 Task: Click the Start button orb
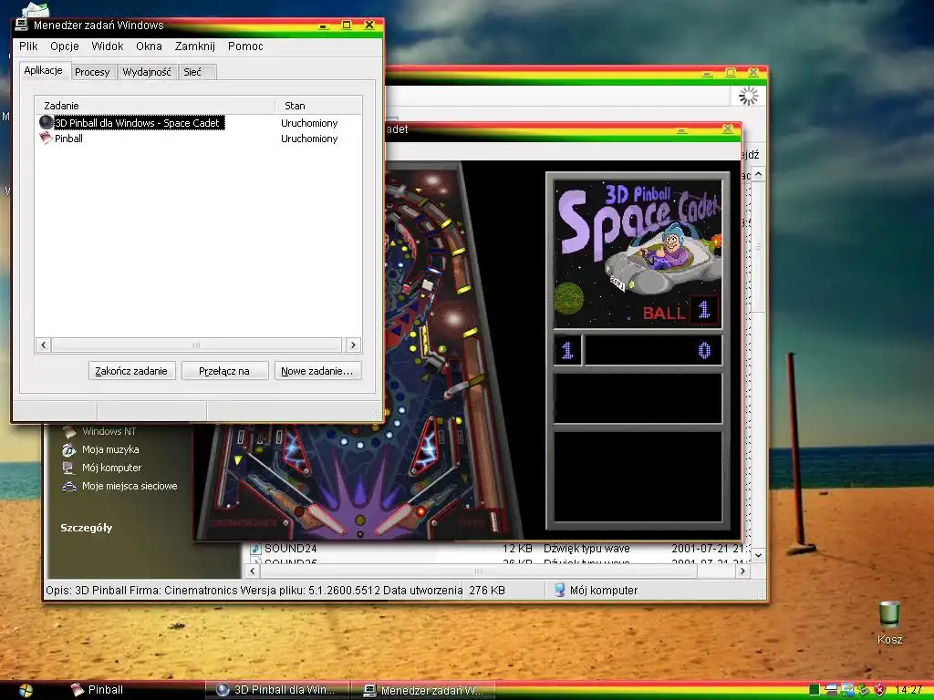click(26, 690)
